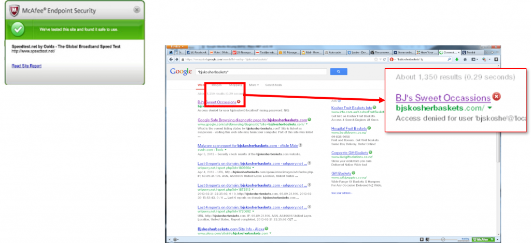Image resolution: width=531 pixels, height=243 pixels.
Task: Click the Google logo
Action: (181, 71)
